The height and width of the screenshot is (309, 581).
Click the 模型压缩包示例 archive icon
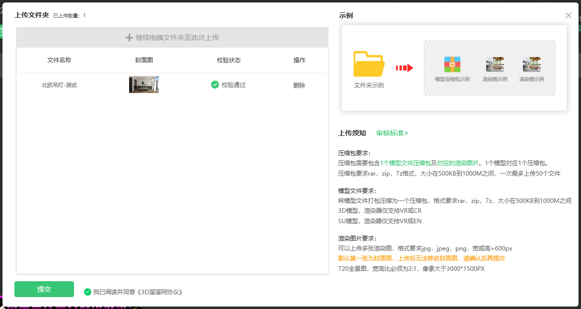[x=452, y=64]
